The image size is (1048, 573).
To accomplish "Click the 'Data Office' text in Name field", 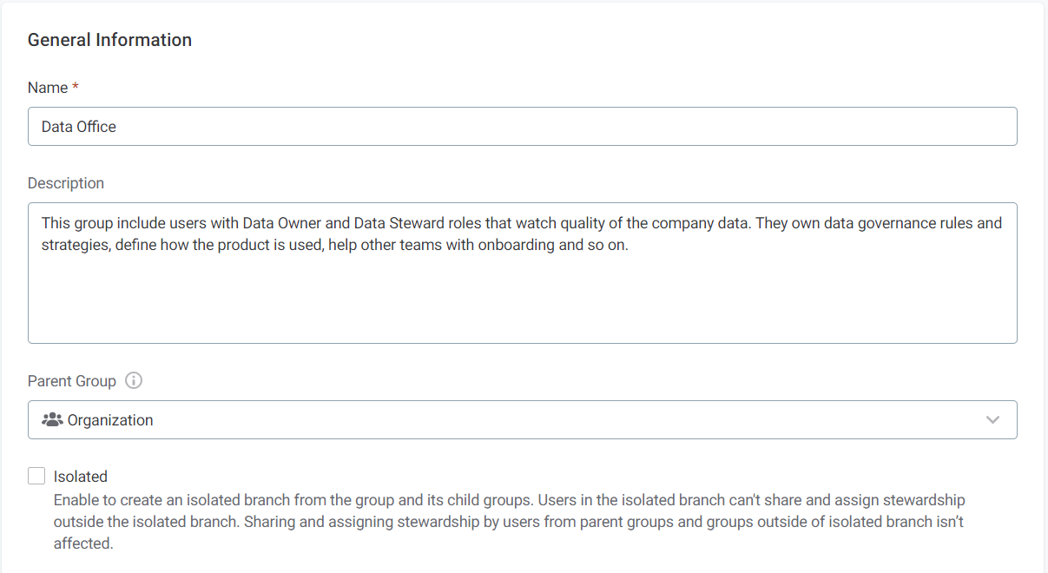I will [x=79, y=127].
